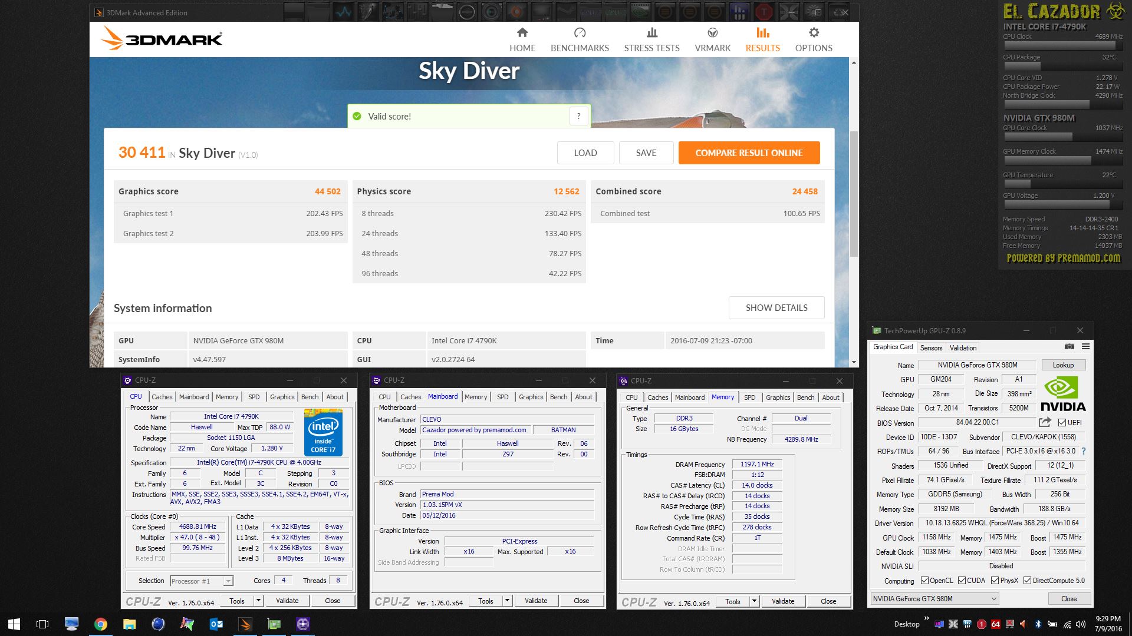Screen dimensions: 1132x636
Task: Switch to 3DMark taskbar icon
Action: pos(245,624)
